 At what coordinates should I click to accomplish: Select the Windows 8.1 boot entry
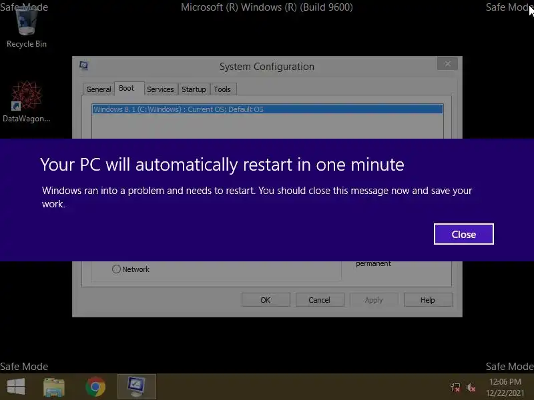[x=268, y=109]
